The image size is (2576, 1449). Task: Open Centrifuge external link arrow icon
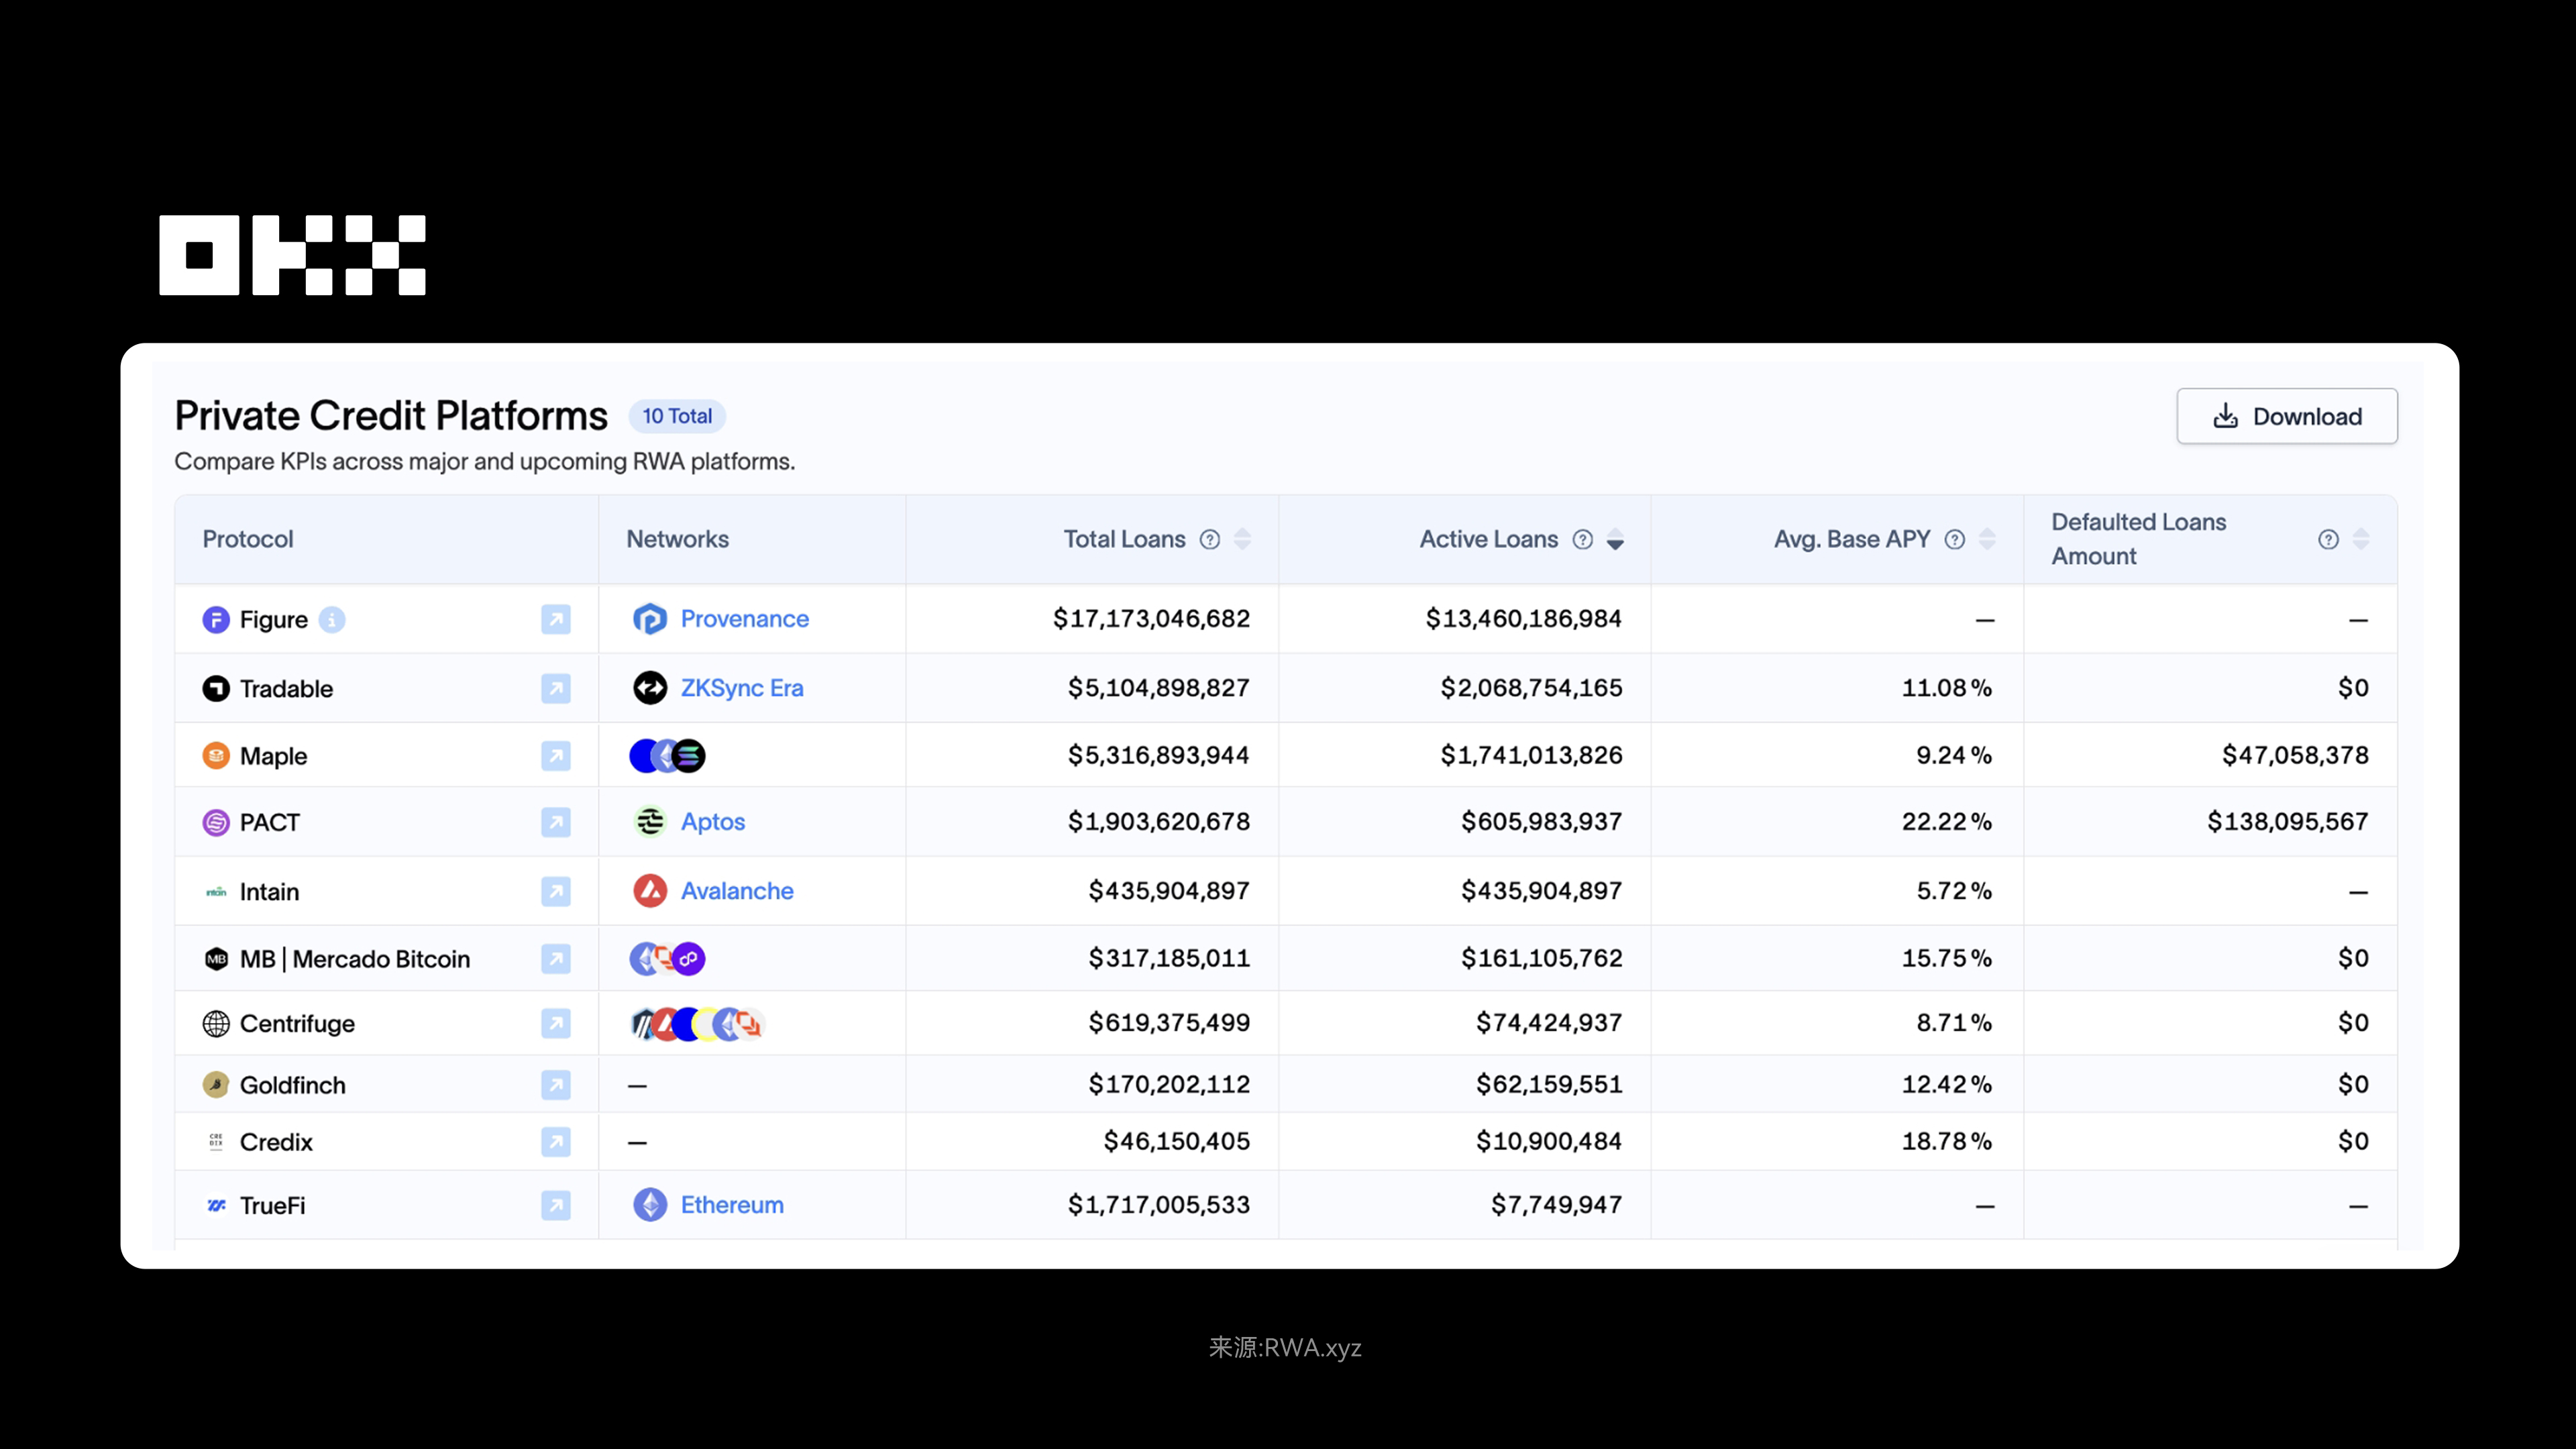click(556, 1023)
